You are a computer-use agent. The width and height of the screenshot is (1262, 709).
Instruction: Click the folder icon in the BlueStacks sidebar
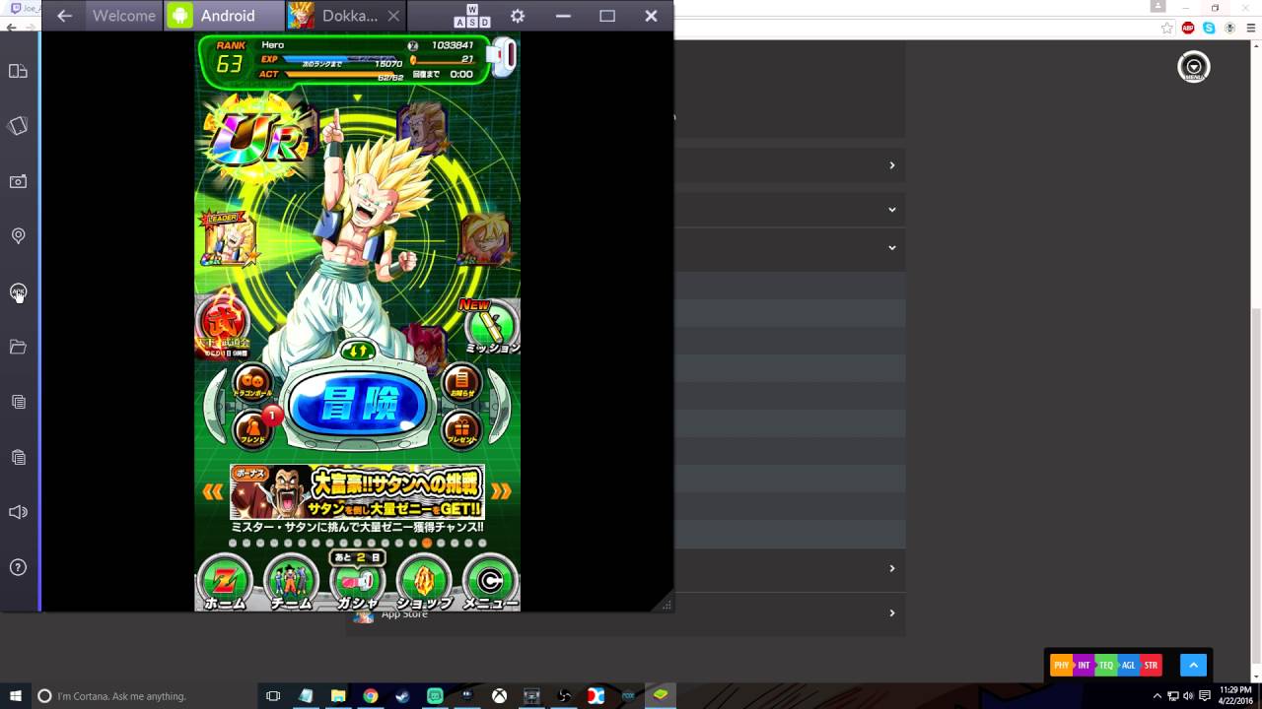[x=18, y=347]
